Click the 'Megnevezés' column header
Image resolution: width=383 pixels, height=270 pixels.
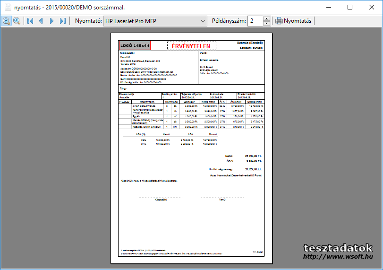click(147, 102)
